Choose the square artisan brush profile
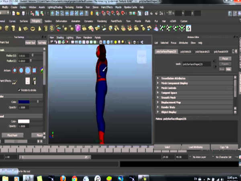This screenshot has width=241, height=181. coord(35,70)
